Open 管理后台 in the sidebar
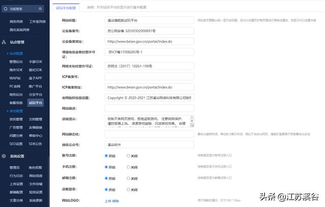The width and height of the screenshot is (325, 207). (16, 62)
